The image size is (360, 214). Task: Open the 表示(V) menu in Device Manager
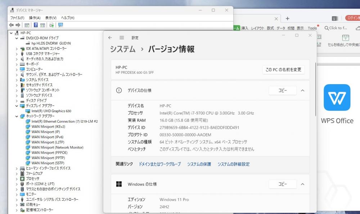click(51, 18)
